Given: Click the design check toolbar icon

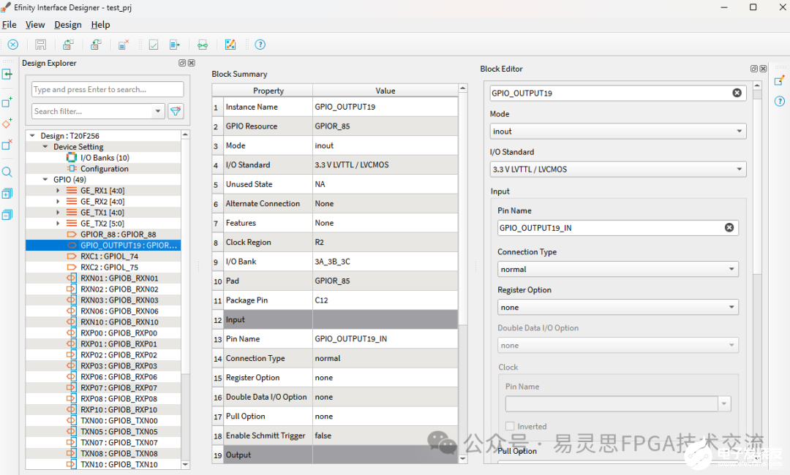Looking at the screenshot, I should pos(154,45).
